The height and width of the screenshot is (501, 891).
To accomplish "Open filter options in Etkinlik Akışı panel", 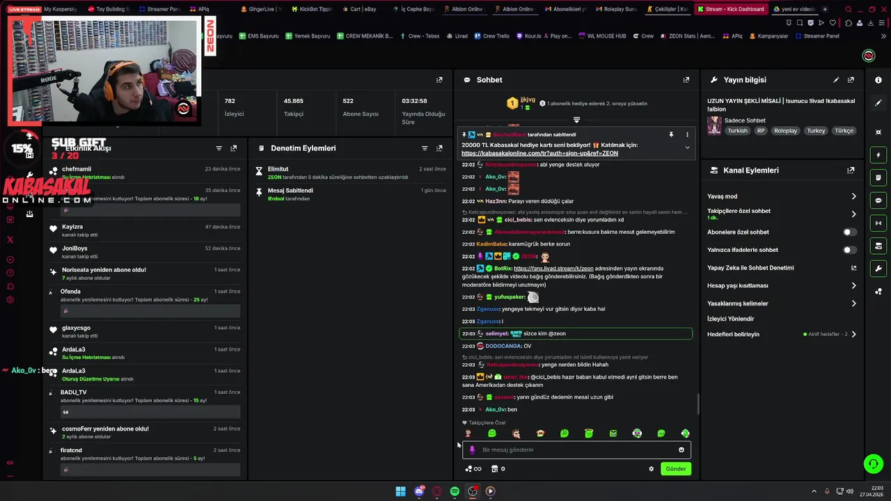I will (219, 148).
